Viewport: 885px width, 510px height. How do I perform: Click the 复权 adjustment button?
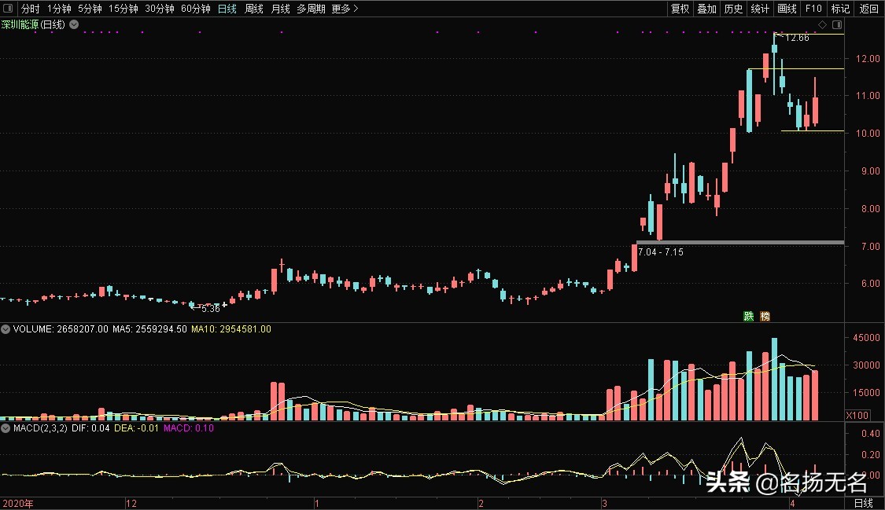click(x=680, y=9)
